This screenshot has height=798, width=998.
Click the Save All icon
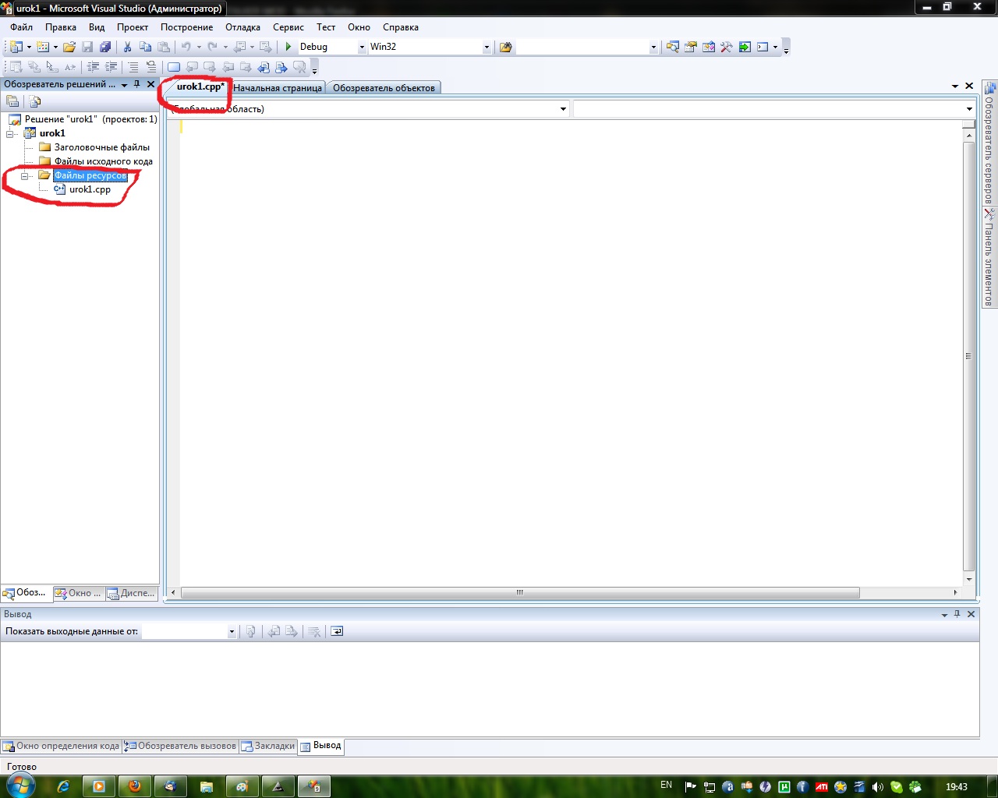click(x=105, y=47)
